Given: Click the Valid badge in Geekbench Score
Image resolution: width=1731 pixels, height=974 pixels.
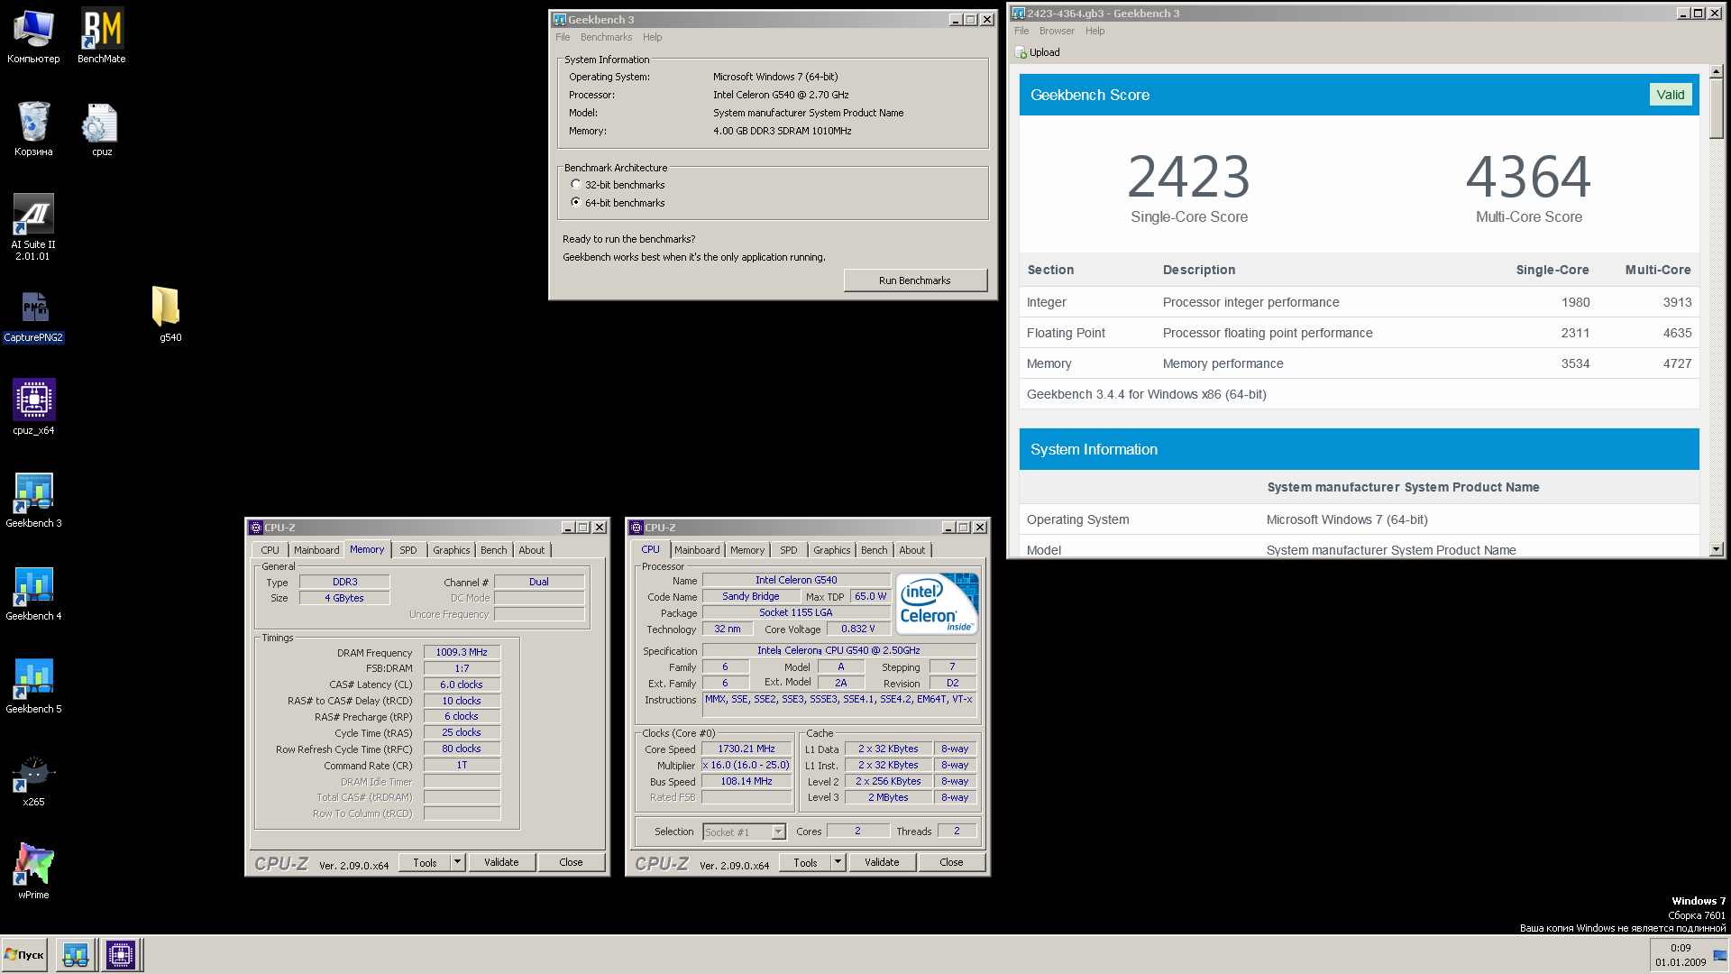Looking at the screenshot, I should click(x=1670, y=95).
